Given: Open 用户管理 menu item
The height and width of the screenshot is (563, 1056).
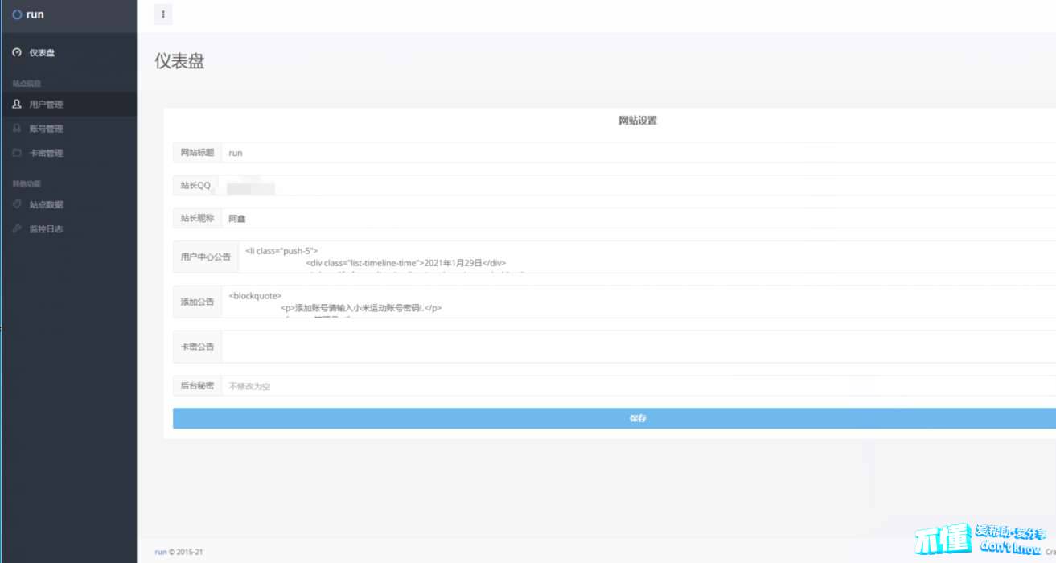Looking at the screenshot, I should (46, 104).
